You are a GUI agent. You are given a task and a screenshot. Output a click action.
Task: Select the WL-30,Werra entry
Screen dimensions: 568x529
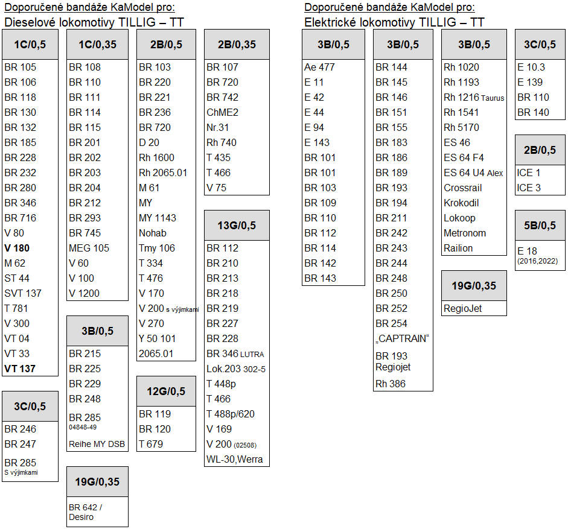point(235,460)
